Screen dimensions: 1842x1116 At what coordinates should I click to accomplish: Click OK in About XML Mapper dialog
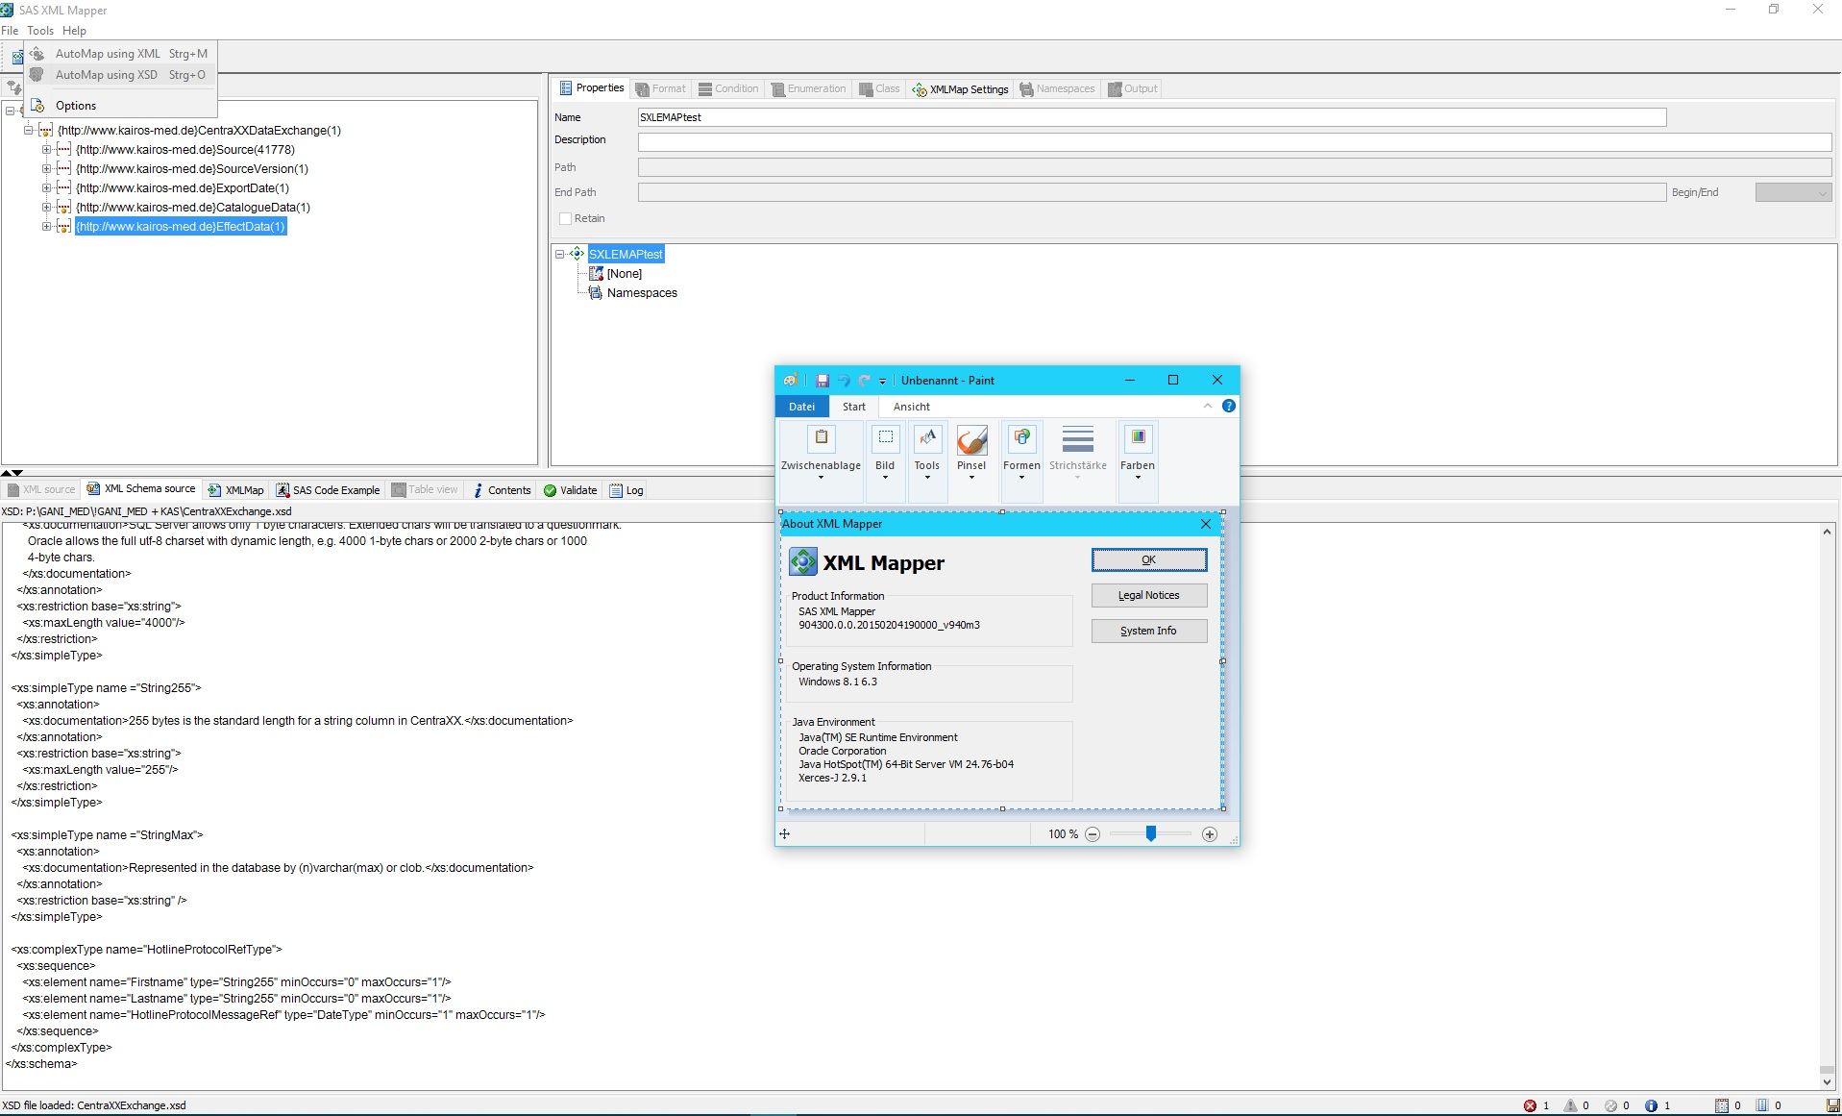(x=1148, y=559)
